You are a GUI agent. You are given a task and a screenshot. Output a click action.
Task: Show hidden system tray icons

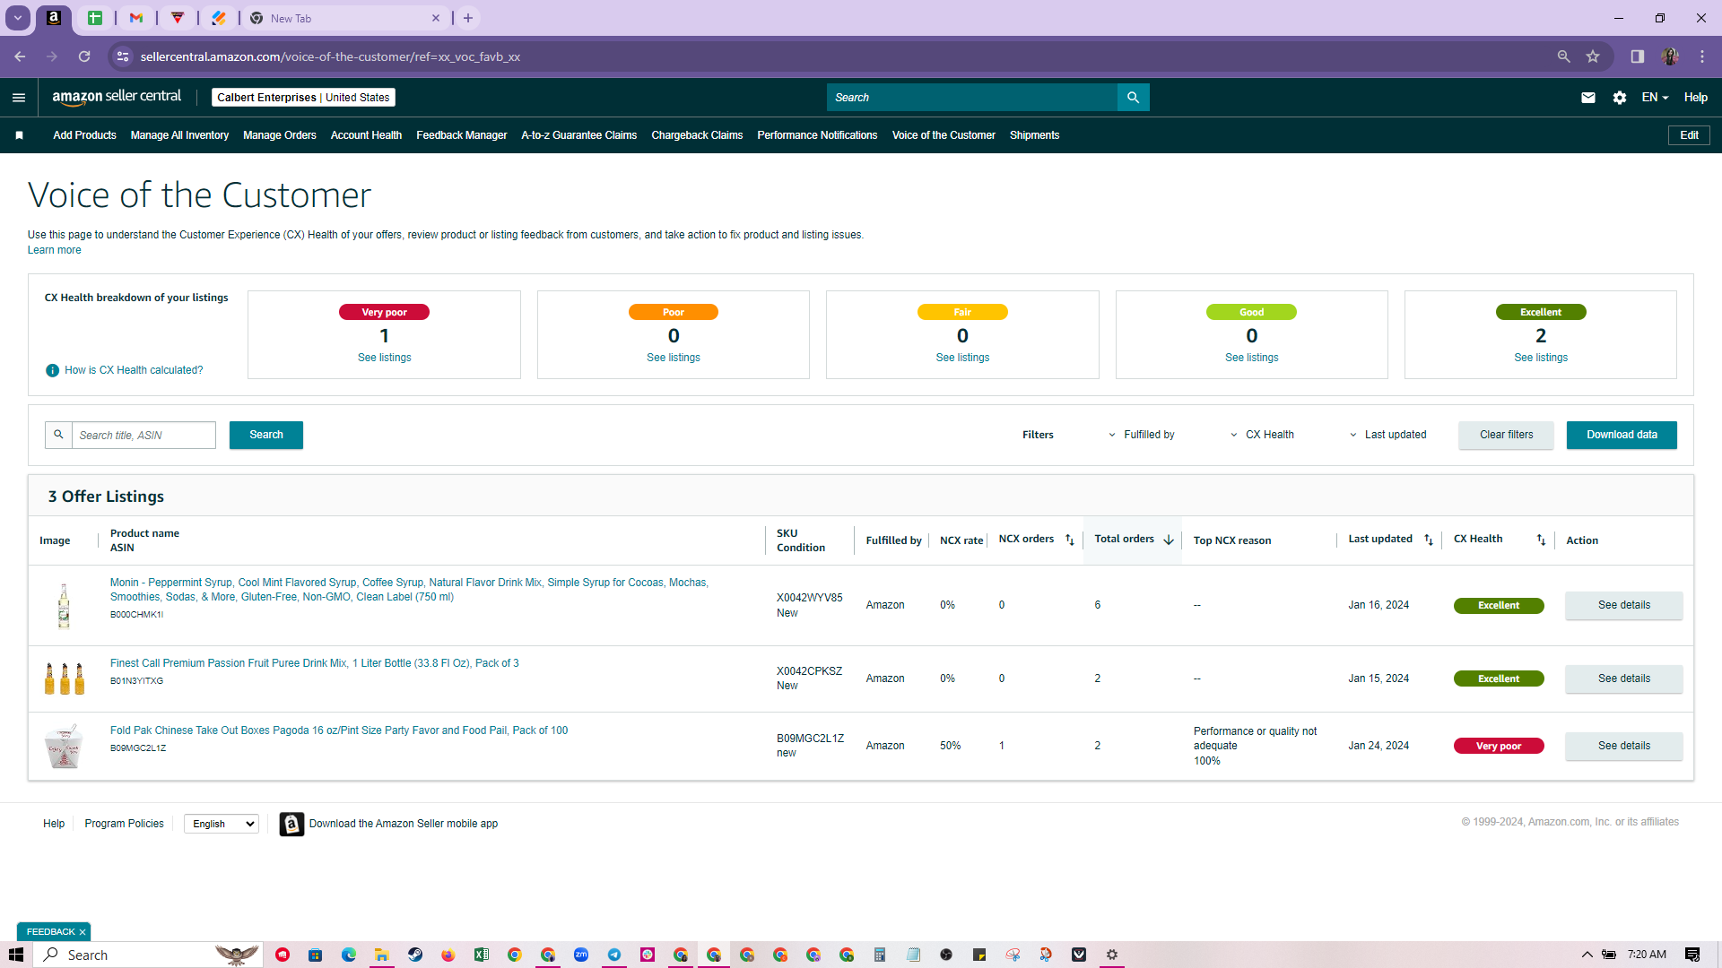click(x=1587, y=955)
